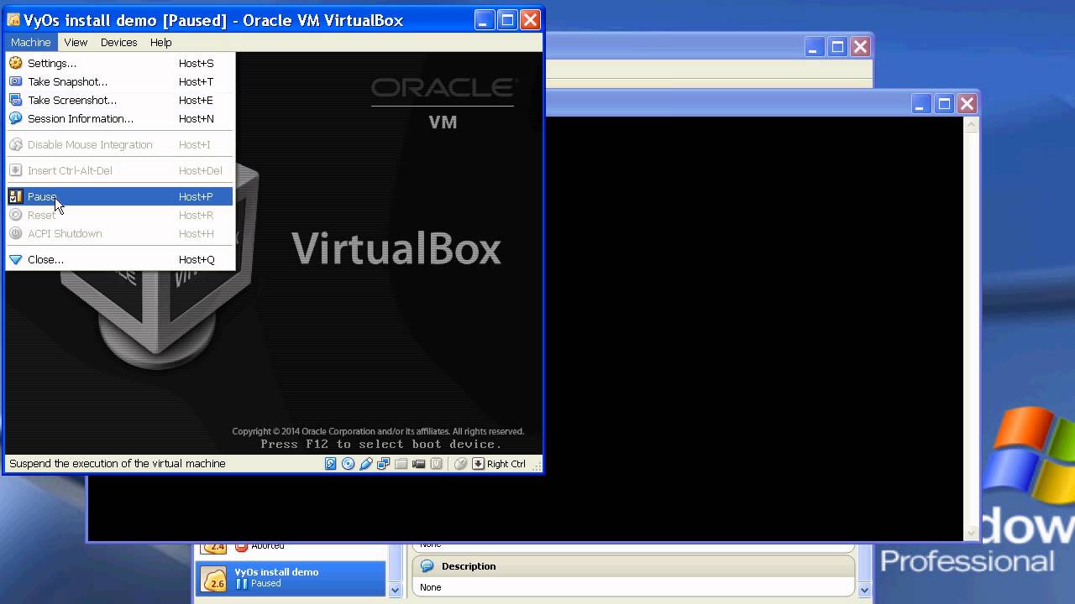Close the rearmost background window
1075x604 pixels.
860,48
